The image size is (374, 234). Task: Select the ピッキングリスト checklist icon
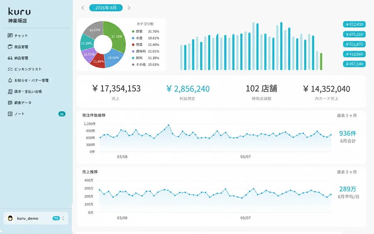pyautogui.click(x=10, y=69)
